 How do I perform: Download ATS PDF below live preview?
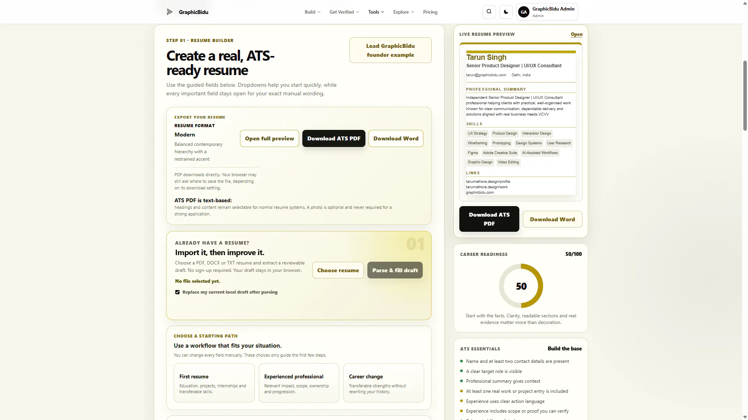coord(489,219)
